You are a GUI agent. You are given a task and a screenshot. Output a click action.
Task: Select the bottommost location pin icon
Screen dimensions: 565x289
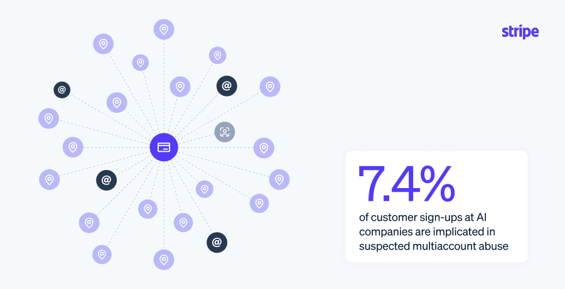click(x=164, y=258)
